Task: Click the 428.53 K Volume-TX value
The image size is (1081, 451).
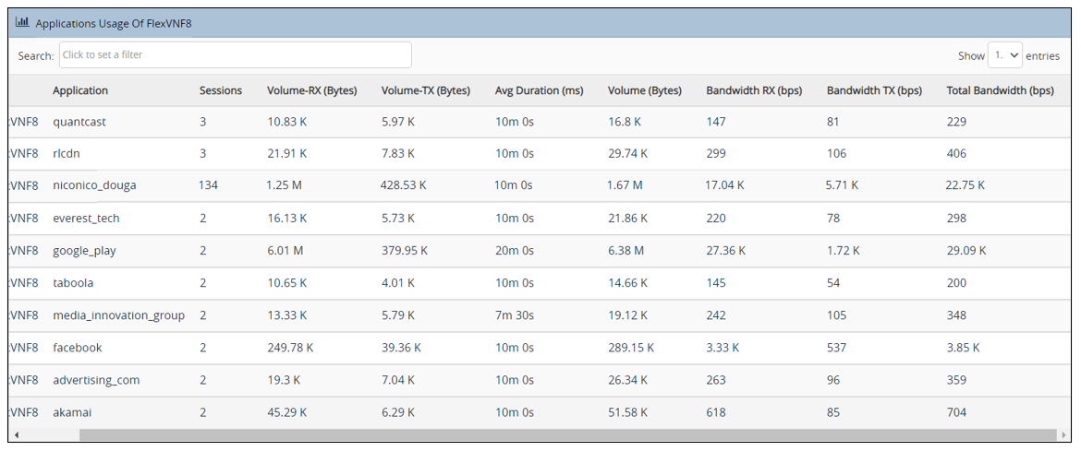Action: (404, 185)
